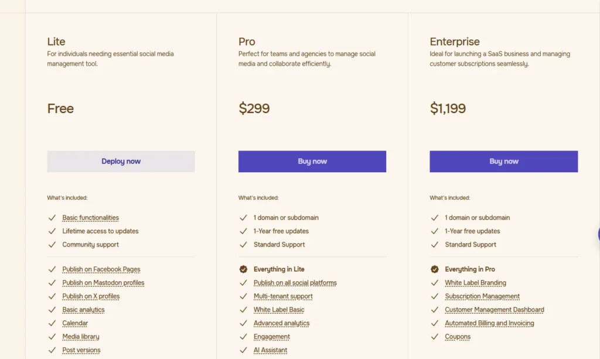Click the checkmark beside Coupons
Viewport: 600px width, 359px height.
click(x=435, y=337)
